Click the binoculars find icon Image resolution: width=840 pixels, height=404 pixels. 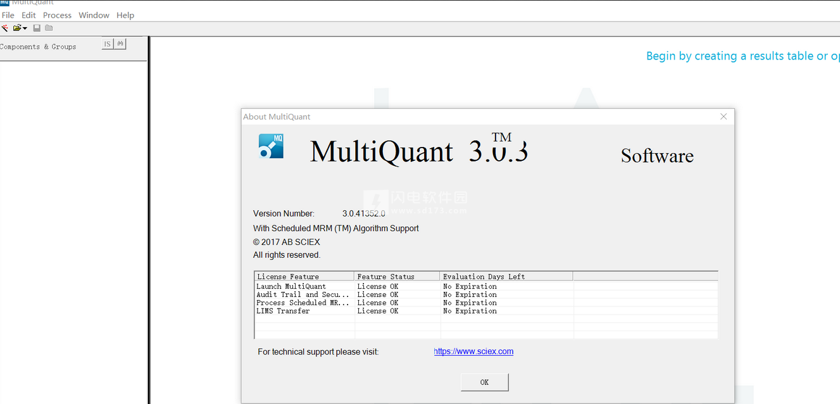120,44
